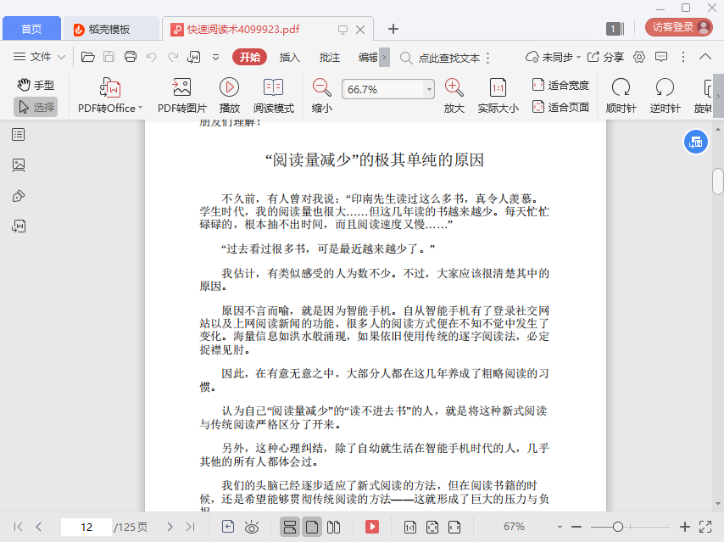Viewport: 724px width, 542px height.
Task: Click the PDF转图片 tool
Action: 182,96
